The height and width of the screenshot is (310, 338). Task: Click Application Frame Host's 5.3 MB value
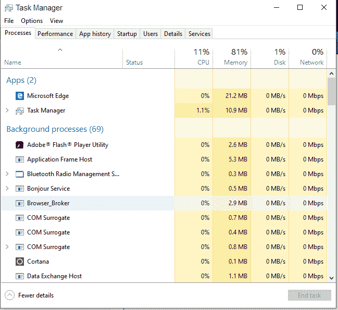tap(238, 159)
